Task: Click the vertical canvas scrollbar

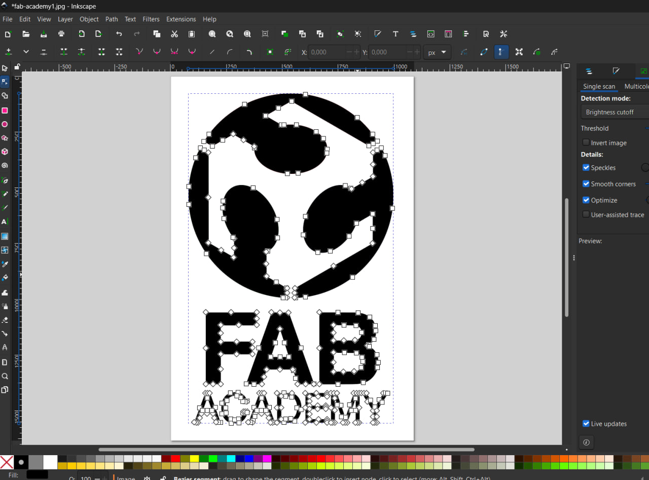Action: click(x=567, y=257)
